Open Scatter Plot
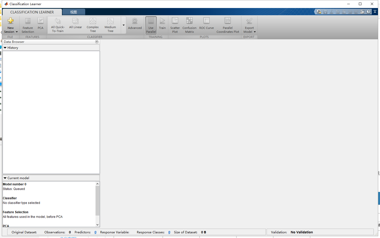 click(x=175, y=25)
